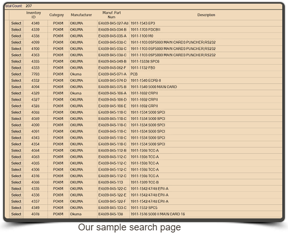Click Select for inventory 4327
288x233 pixels.
point(16,100)
